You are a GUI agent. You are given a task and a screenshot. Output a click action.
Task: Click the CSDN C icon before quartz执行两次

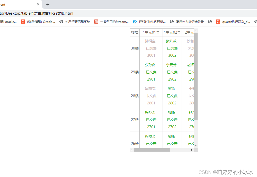(218, 22)
